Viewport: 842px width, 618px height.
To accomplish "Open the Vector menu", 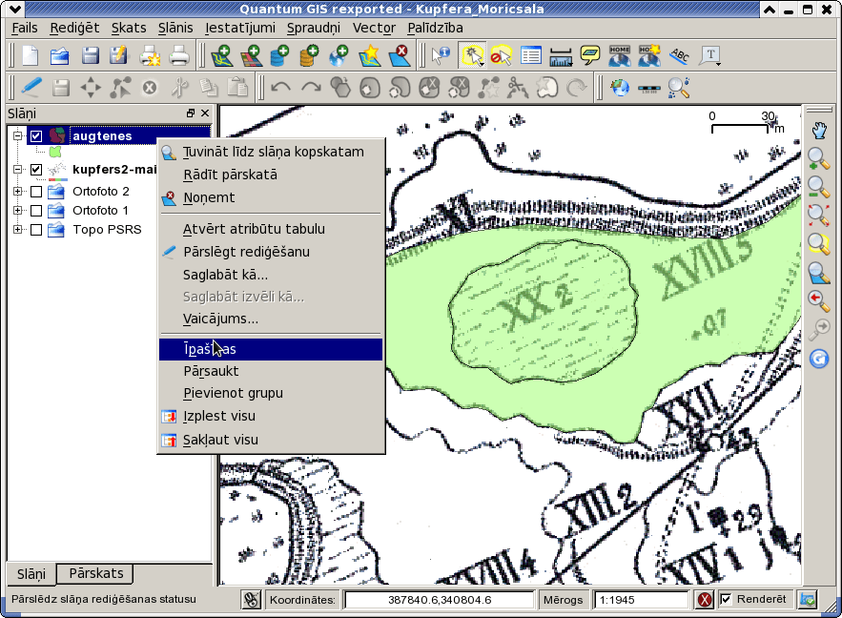I will 374,28.
